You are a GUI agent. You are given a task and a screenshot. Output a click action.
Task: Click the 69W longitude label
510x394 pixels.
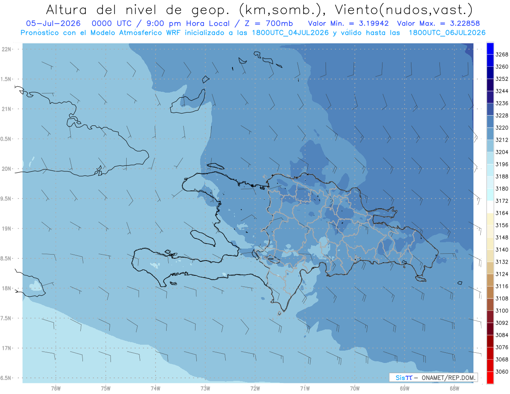[x=405, y=388]
